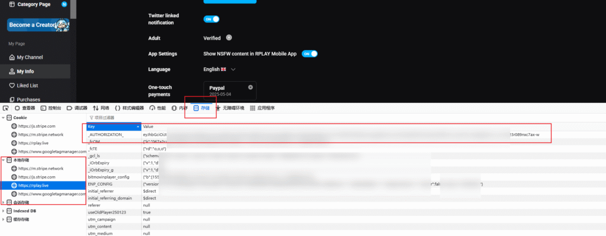Viewport: 606px width, 236px height.
Task: Open the Language English dropdown
Action: (220, 70)
